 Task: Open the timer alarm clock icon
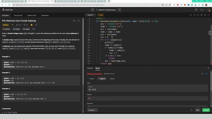[x=196, y=10]
